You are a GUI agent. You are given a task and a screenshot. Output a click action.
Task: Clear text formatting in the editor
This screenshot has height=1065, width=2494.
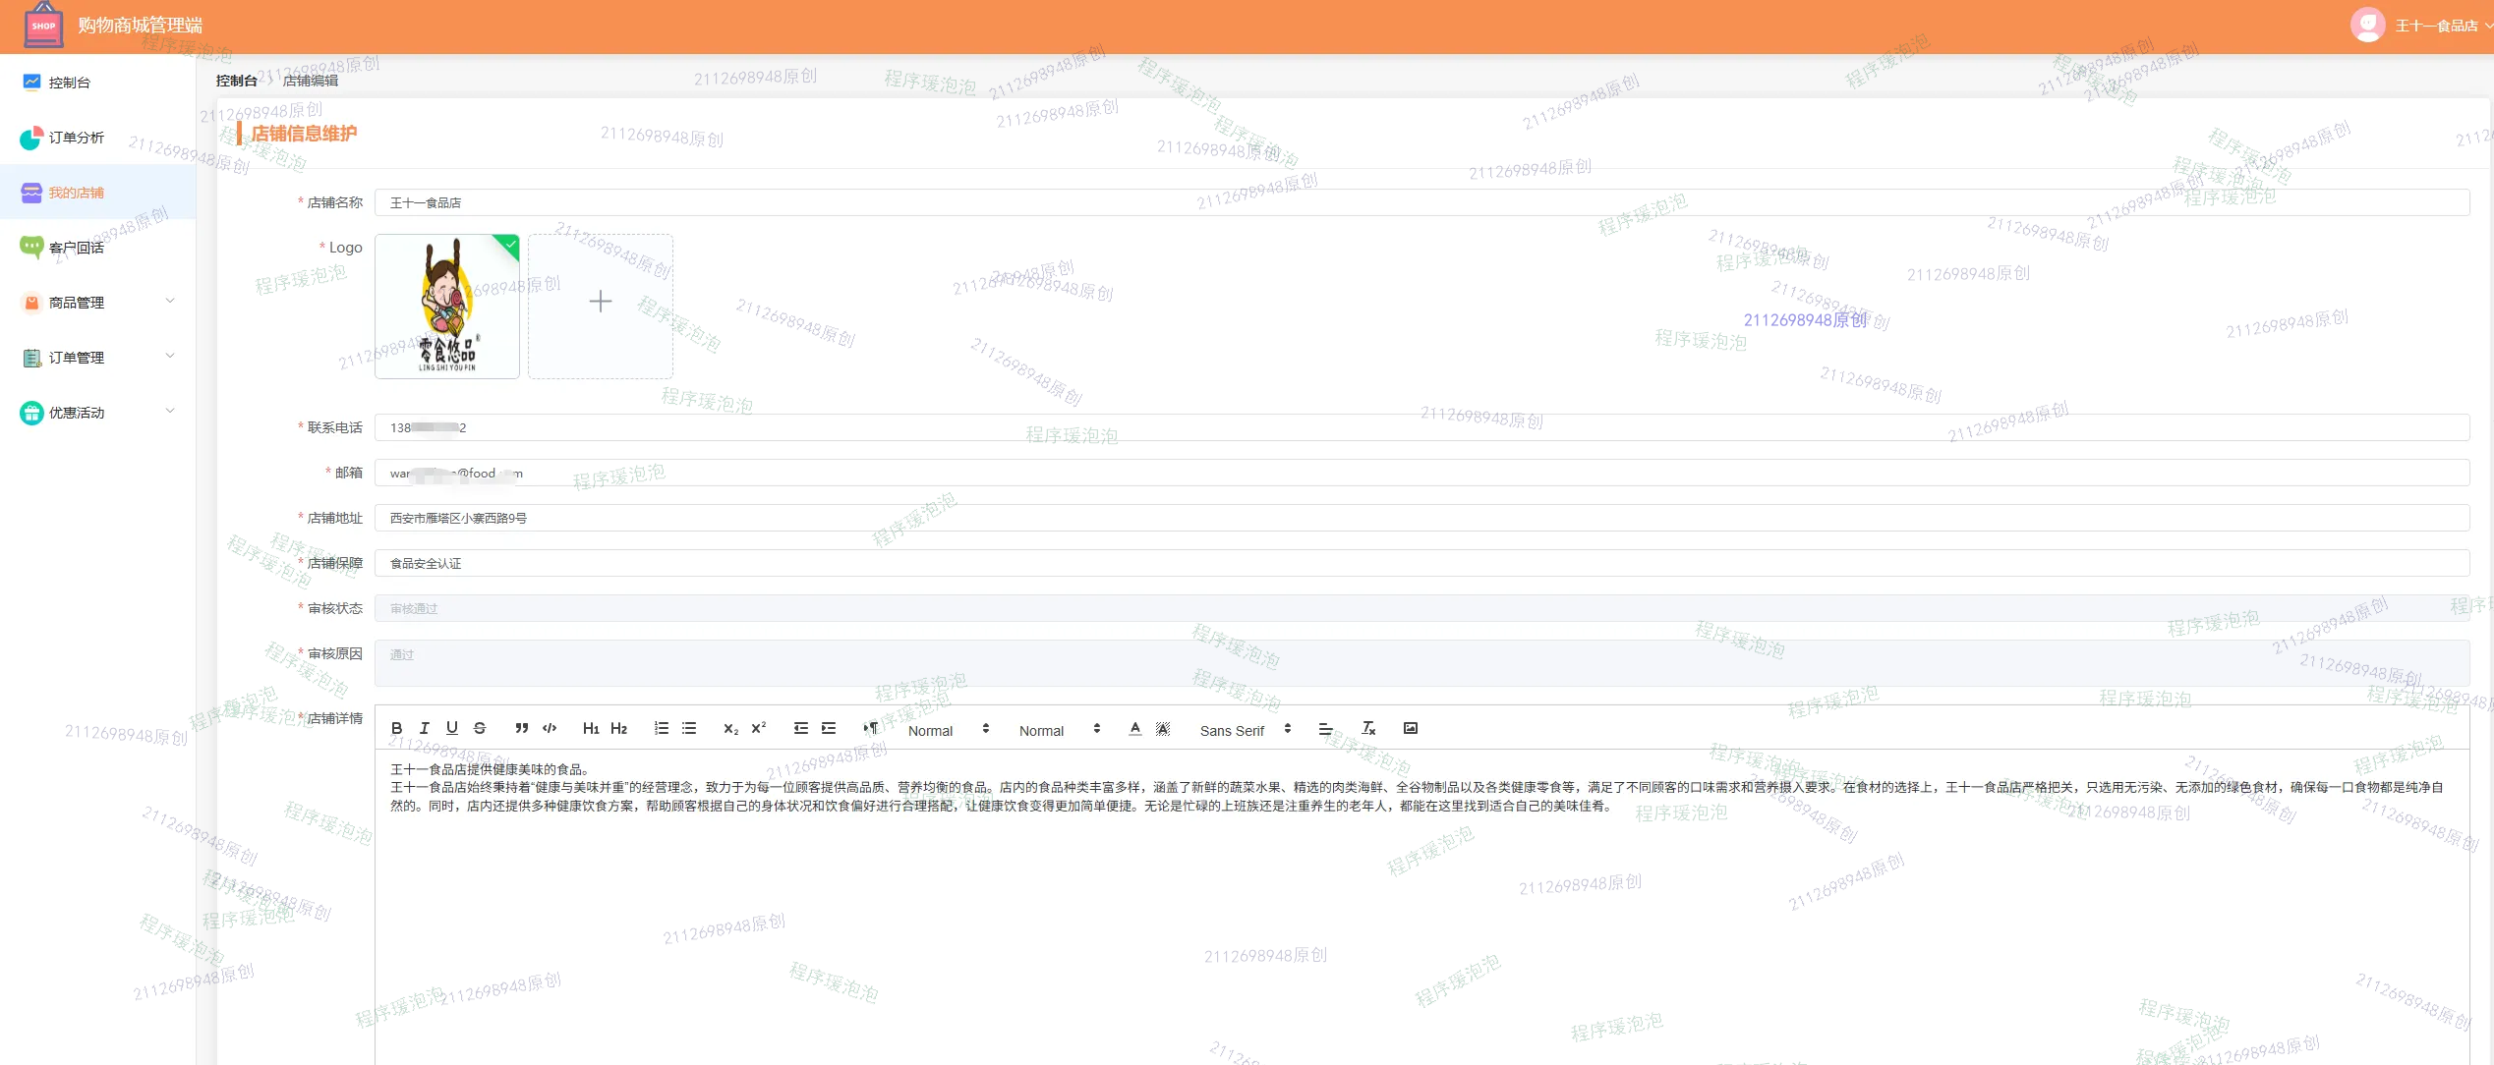tap(1368, 728)
